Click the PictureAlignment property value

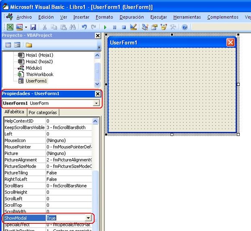coord(69,160)
